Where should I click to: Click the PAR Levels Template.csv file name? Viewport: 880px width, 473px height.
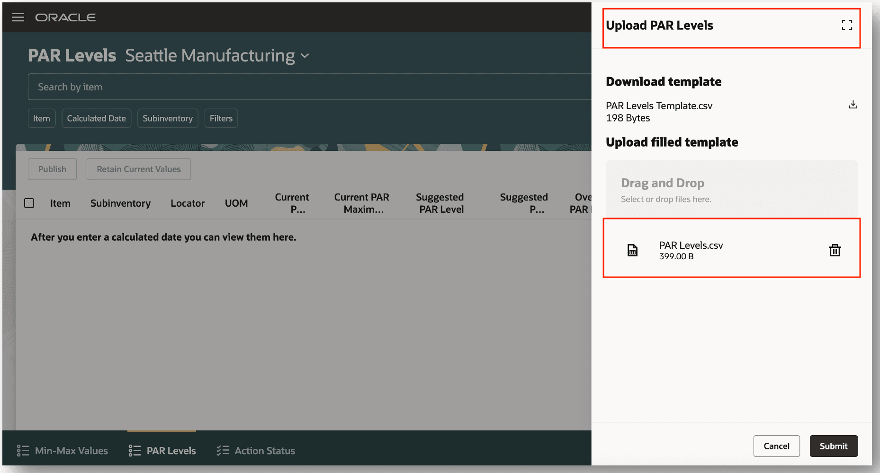659,106
